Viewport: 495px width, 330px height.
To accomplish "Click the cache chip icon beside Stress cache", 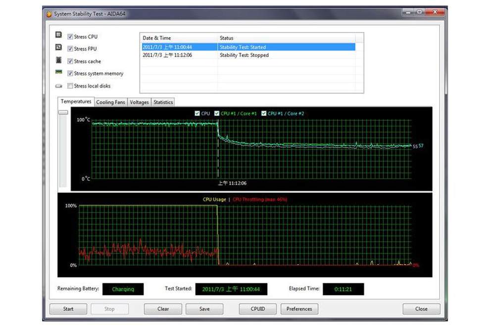I will [x=58, y=60].
